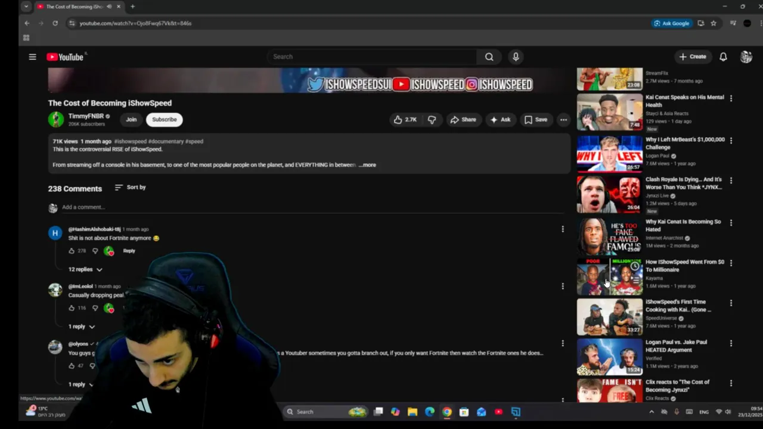The image size is (763, 429).
Task: Open options for Kai Cenat Speaks video
Action: 731,98
